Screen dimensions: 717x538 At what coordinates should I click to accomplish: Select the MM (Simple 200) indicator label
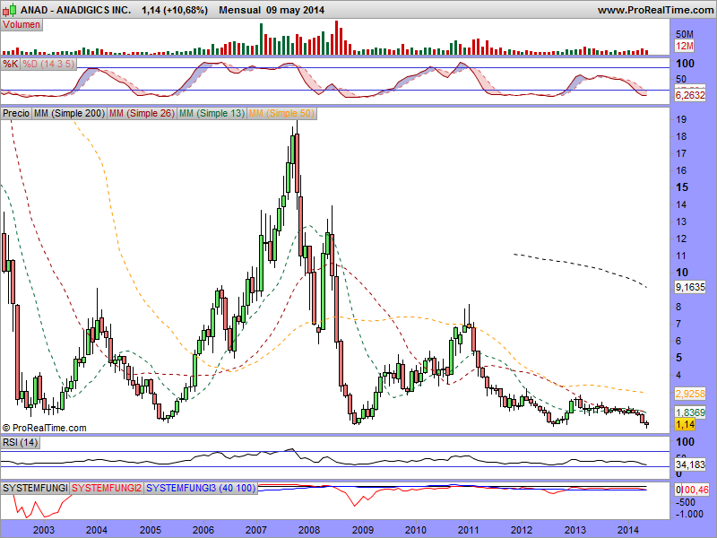[x=68, y=114]
